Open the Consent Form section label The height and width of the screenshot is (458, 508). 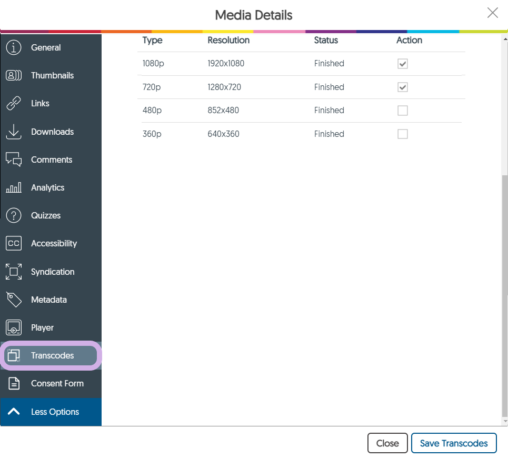click(57, 383)
